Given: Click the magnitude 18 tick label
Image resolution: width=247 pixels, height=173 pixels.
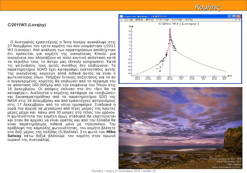Looking at the screenshot, I should [129, 73].
